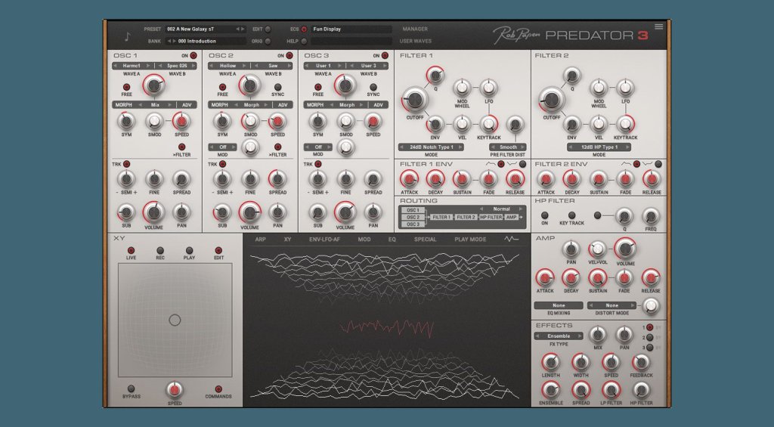This screenshot has width=774, height=427.
Task: Toggle OSC 3 TRK keyboard tracking
Action: click(318, 164)
